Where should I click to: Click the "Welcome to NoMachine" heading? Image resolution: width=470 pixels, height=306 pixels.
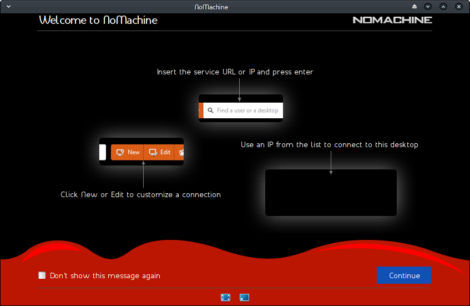point(98,20)
